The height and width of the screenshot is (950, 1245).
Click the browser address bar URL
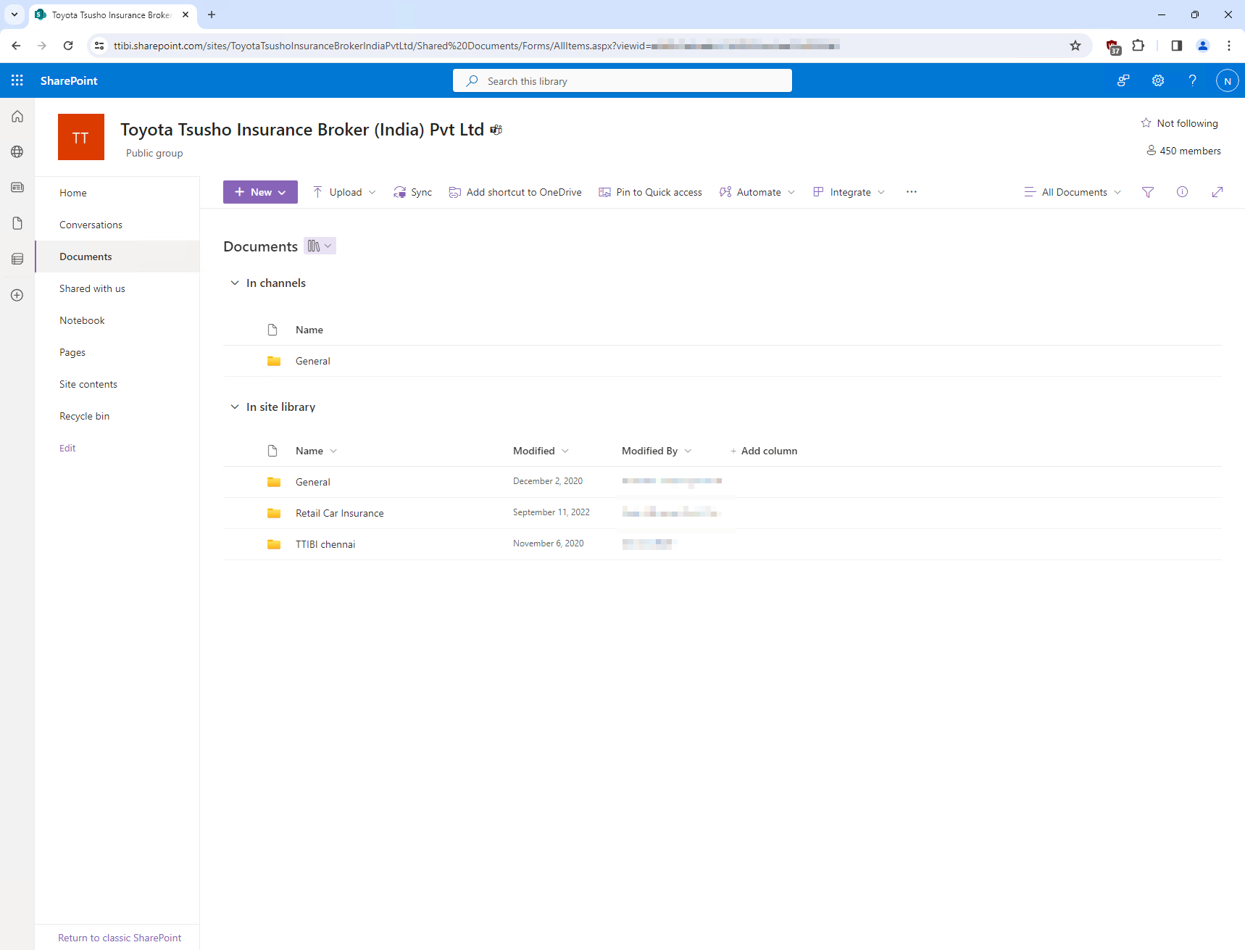click(477, 46)
